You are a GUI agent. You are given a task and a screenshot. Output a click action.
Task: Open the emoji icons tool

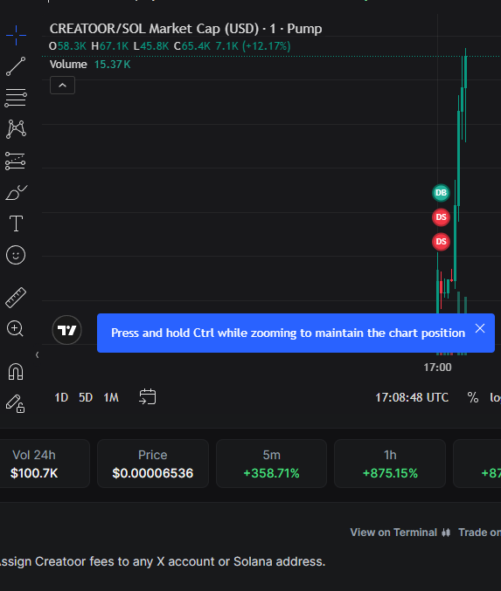coord(16,255)
